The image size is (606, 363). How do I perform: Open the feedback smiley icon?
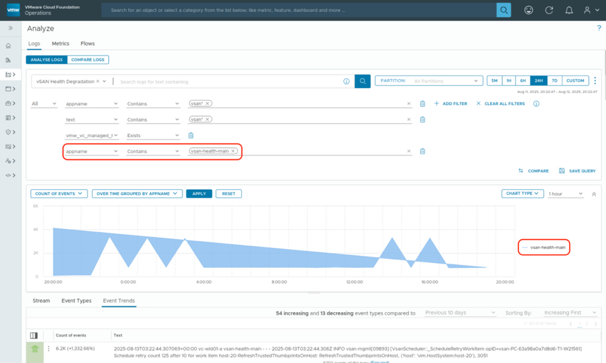point(529,10)
